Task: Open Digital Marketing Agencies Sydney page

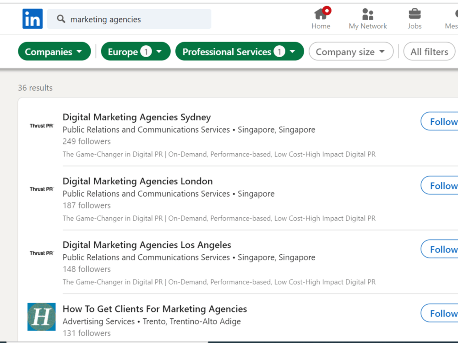Action: [136, 117]
